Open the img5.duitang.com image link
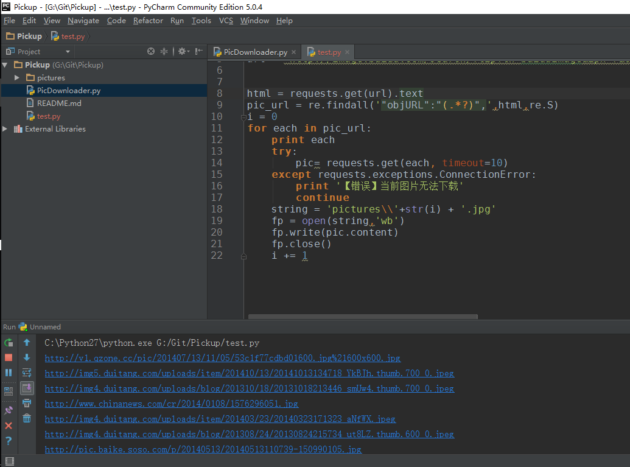 pyautogui.click(x=249, y=373)
